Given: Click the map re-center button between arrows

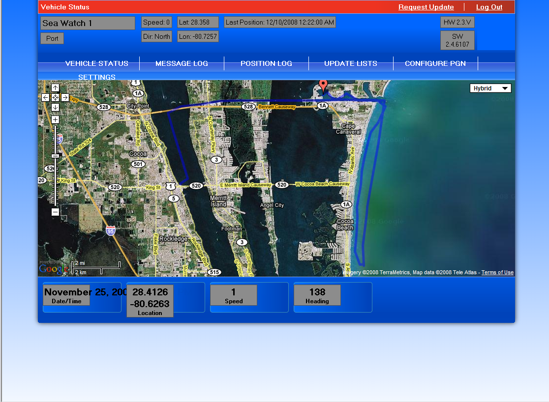Looking at the screenshot, I should [x=55, y=98].
